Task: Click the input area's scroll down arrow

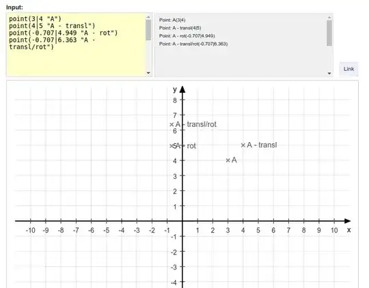Action: [148, 73]
